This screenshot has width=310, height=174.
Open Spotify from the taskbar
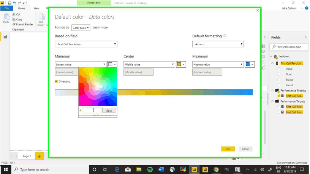pyautogui.click(x=150, y=169)
